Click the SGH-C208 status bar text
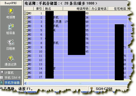This screenshot has width=136, height=96. [x=104, y=89]
